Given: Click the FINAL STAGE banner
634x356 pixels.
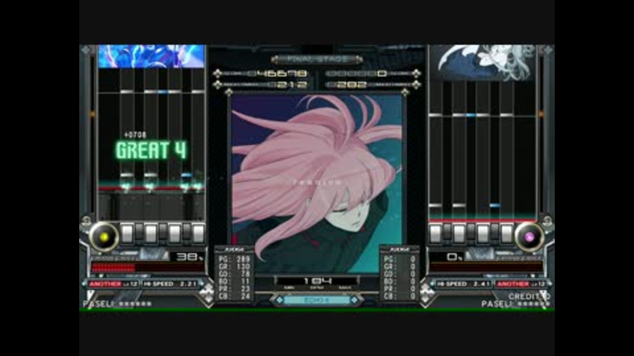Looking at the screenshot, I should tap(317, 59).
